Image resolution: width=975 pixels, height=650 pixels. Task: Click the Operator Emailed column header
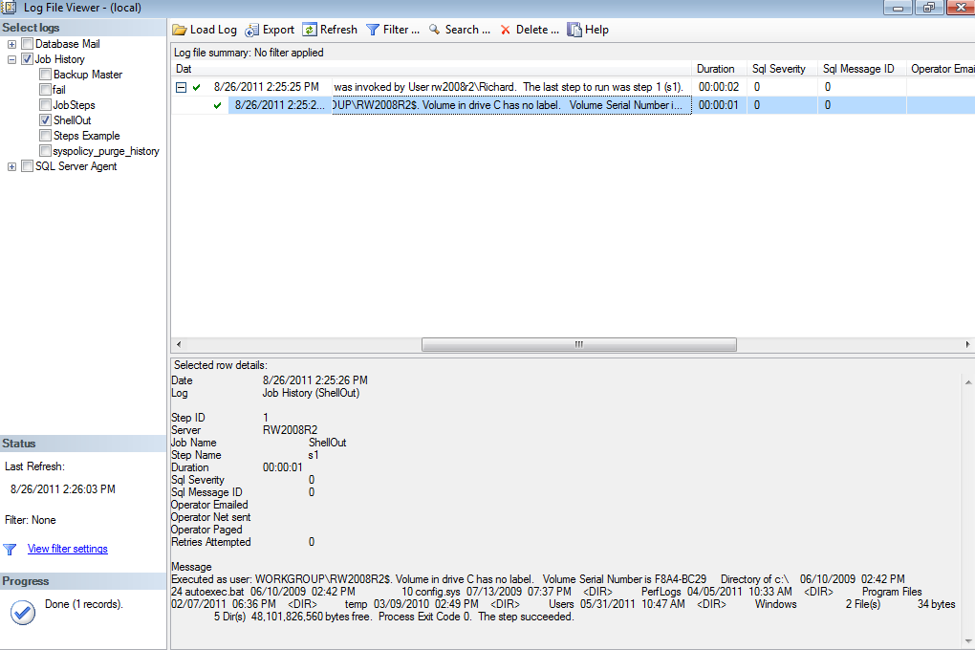click(941, 69)
